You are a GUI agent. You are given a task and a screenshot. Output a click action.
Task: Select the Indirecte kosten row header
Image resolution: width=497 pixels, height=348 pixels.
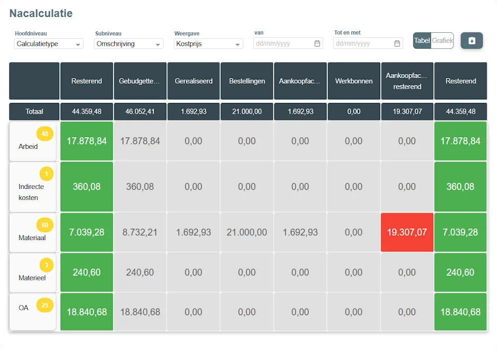[33, 187]
